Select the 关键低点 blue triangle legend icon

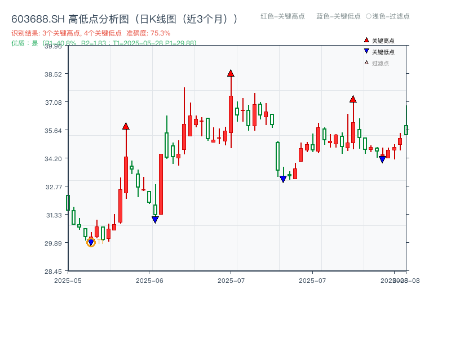click(366, 51)
